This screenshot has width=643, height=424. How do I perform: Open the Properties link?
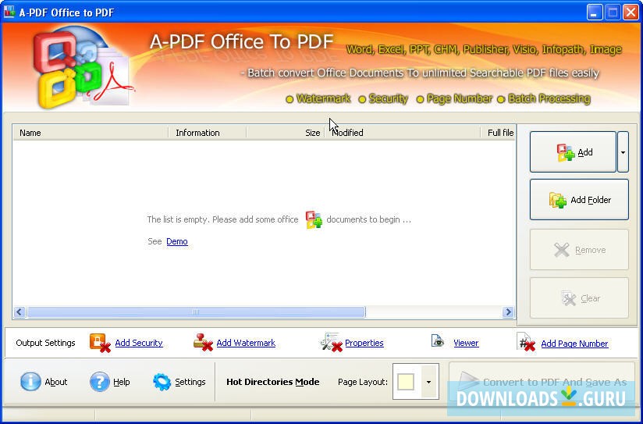364,343
